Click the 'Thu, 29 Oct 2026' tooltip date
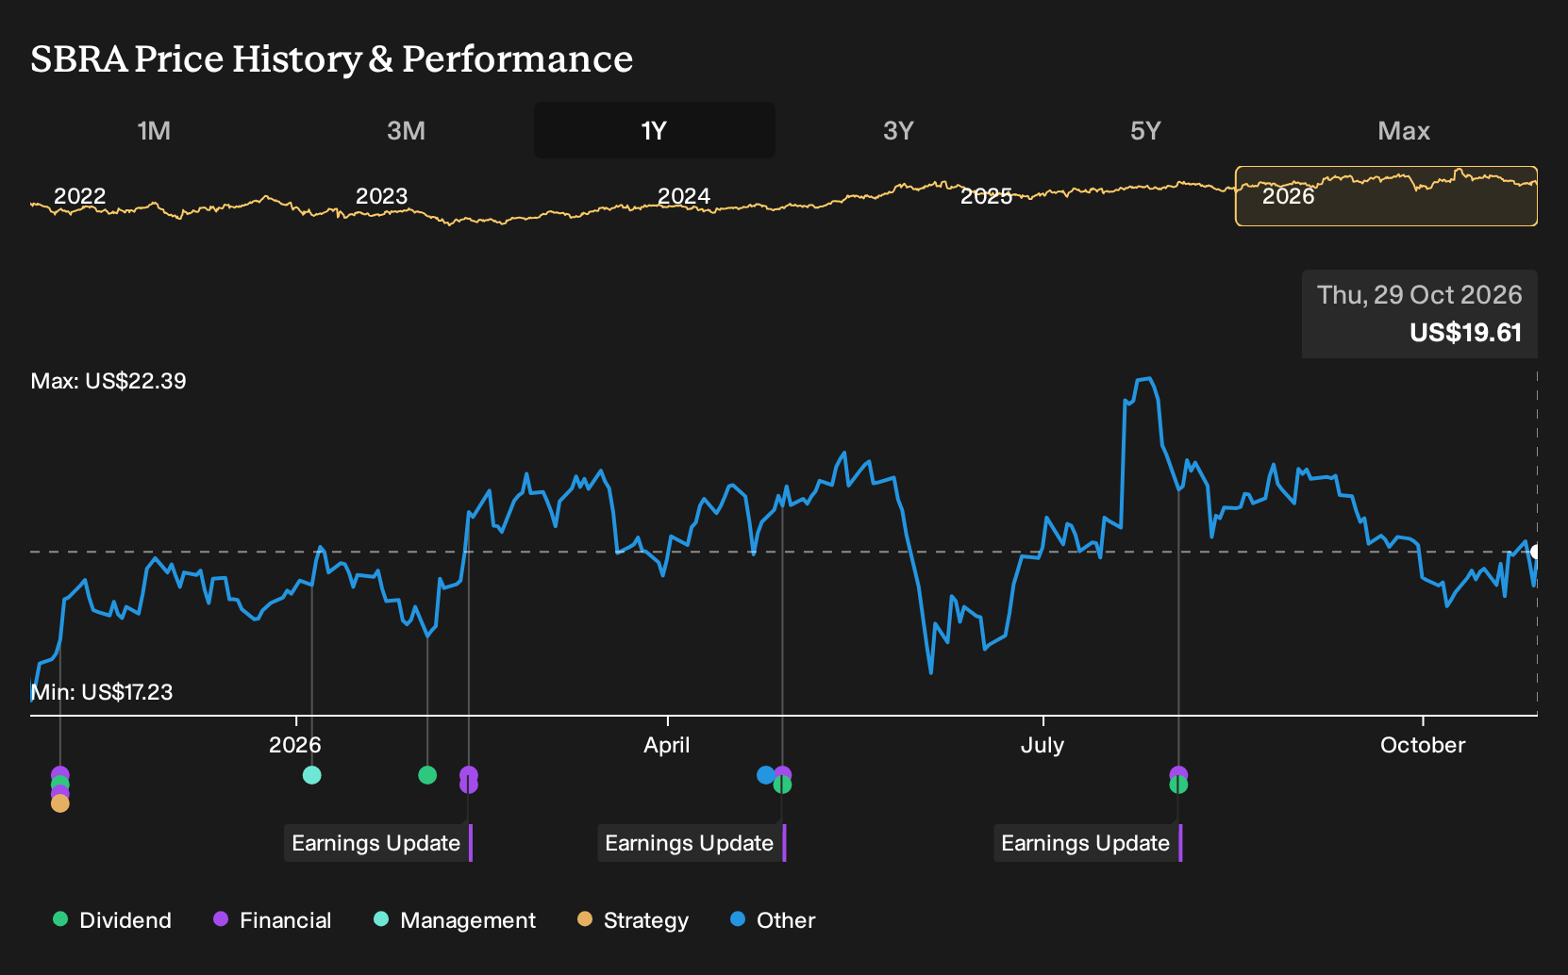 (1420, 295)
